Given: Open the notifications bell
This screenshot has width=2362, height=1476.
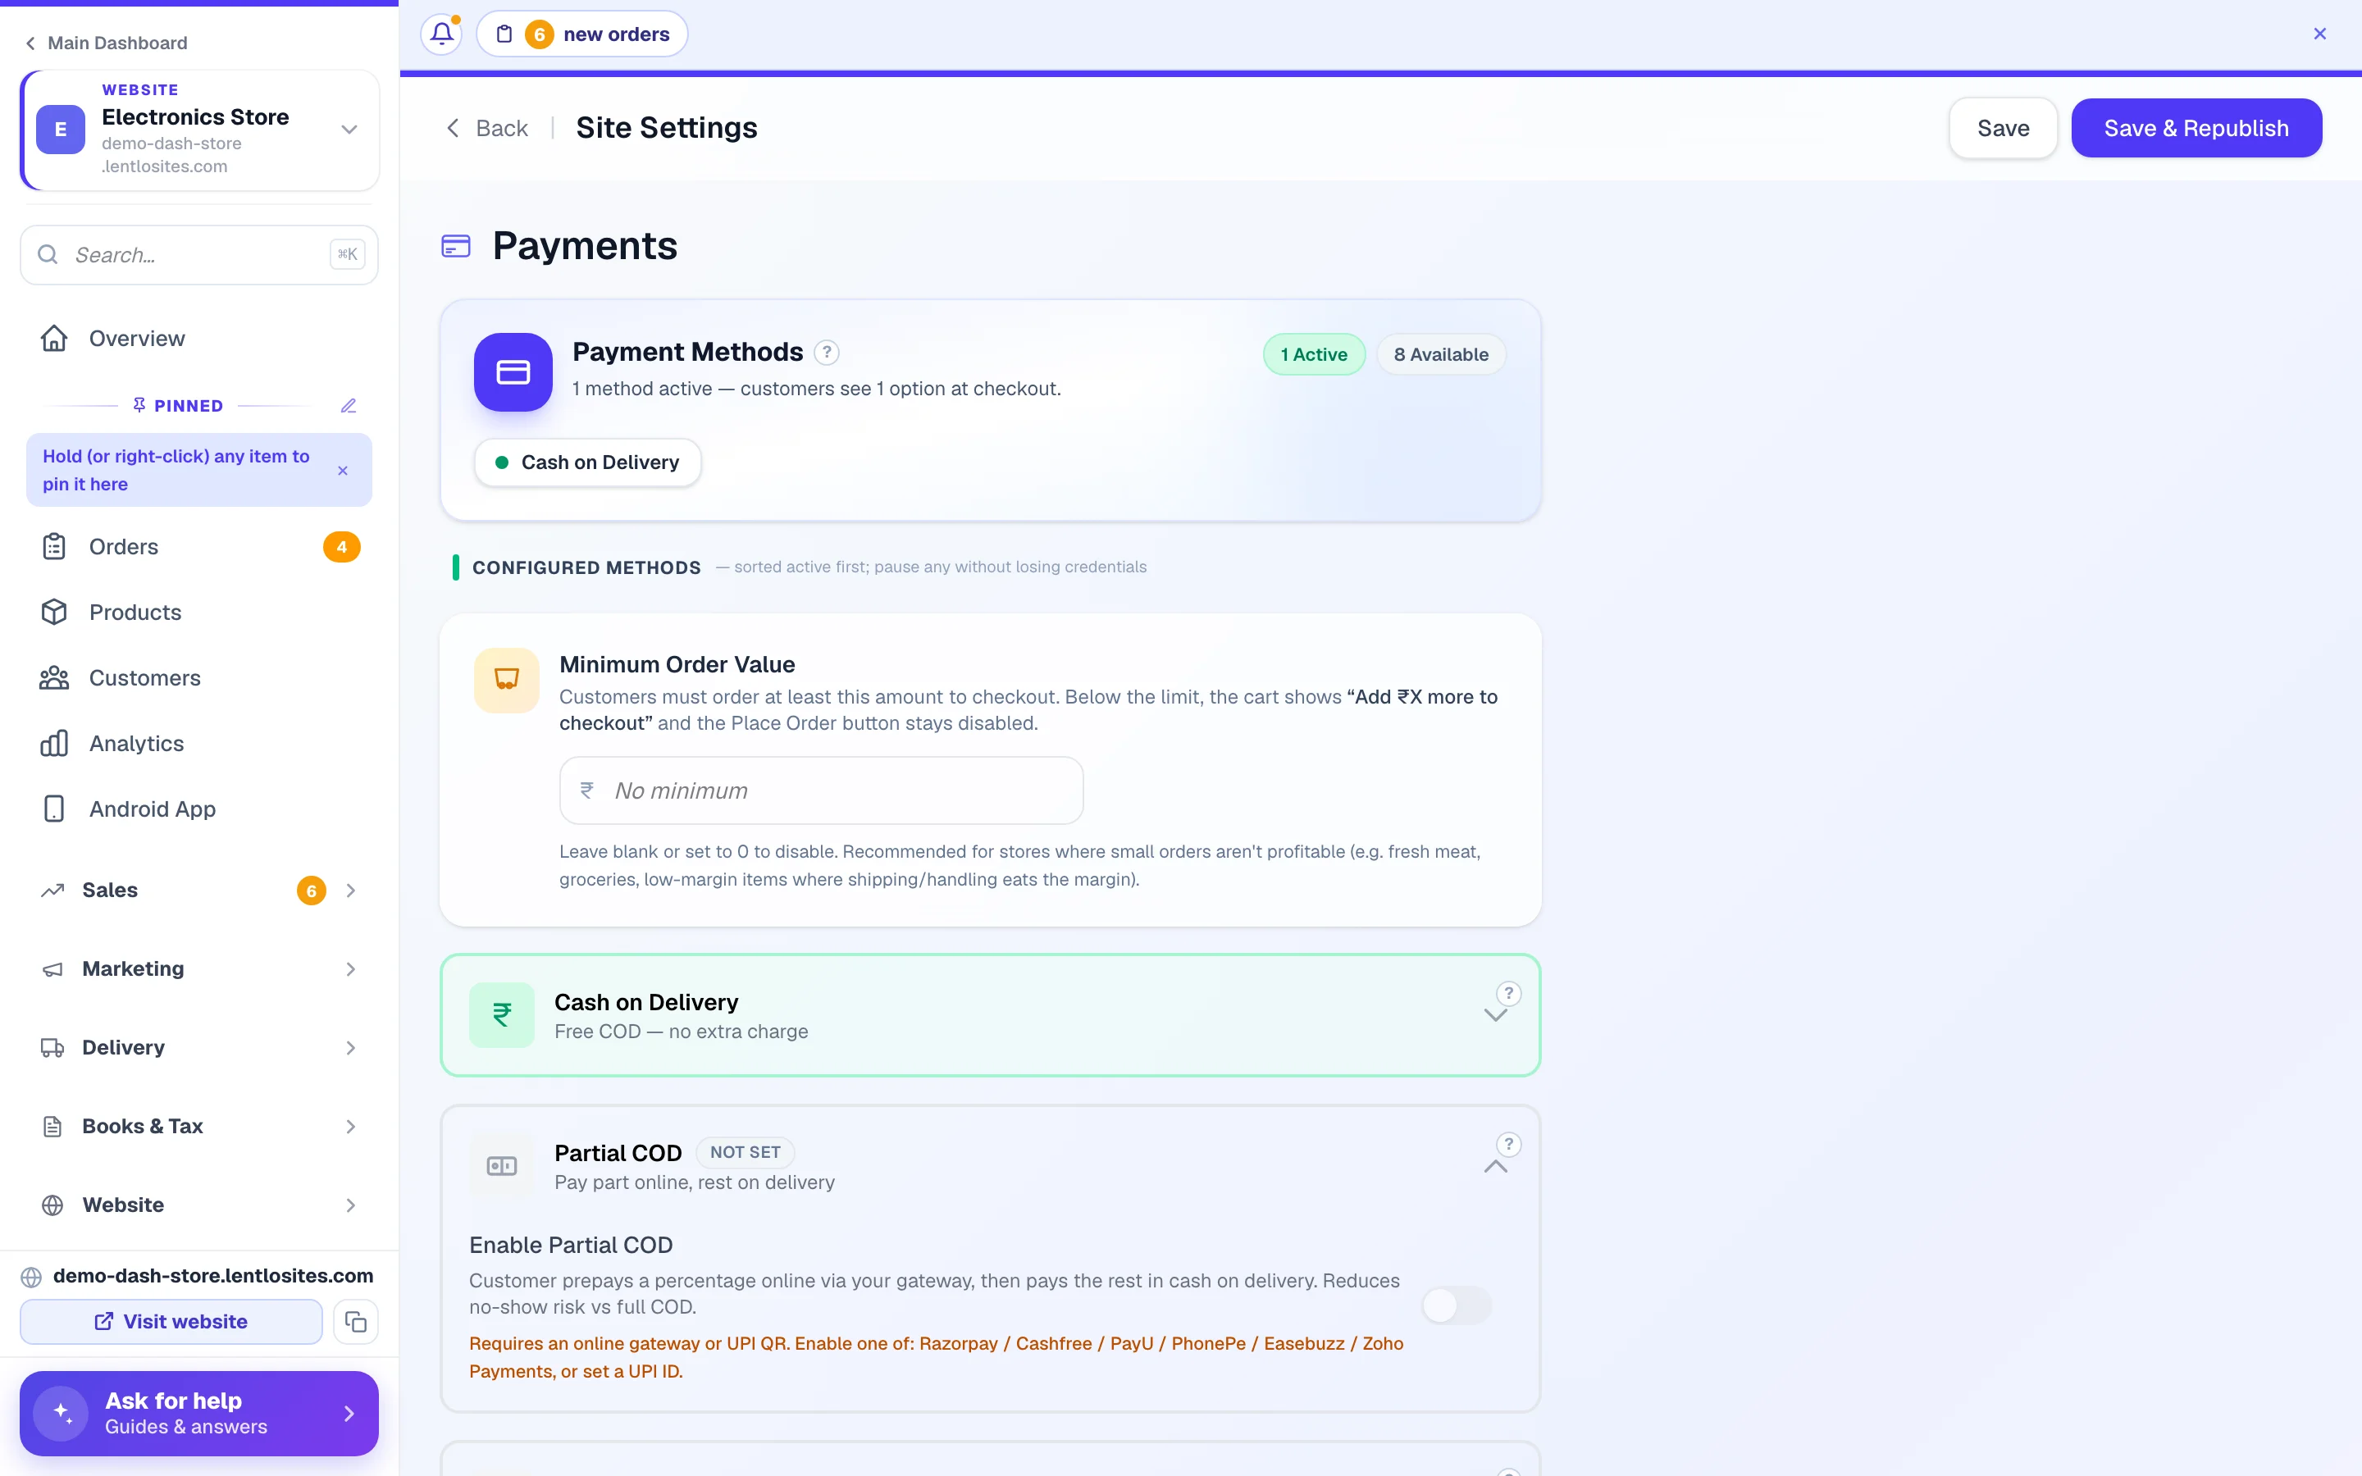Looking at the screenshot, I should [441, 34].
